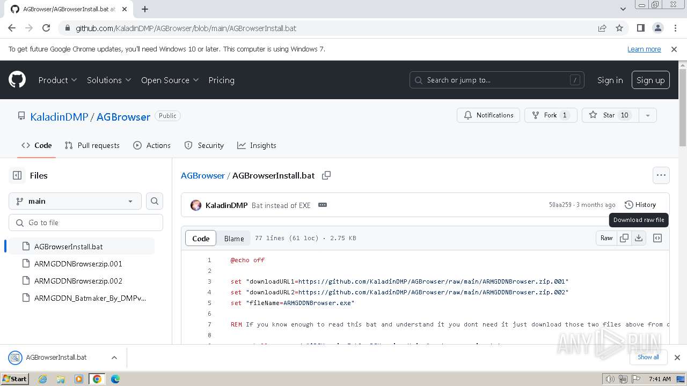
Task: Open the Pricing page
Action: 221,80
